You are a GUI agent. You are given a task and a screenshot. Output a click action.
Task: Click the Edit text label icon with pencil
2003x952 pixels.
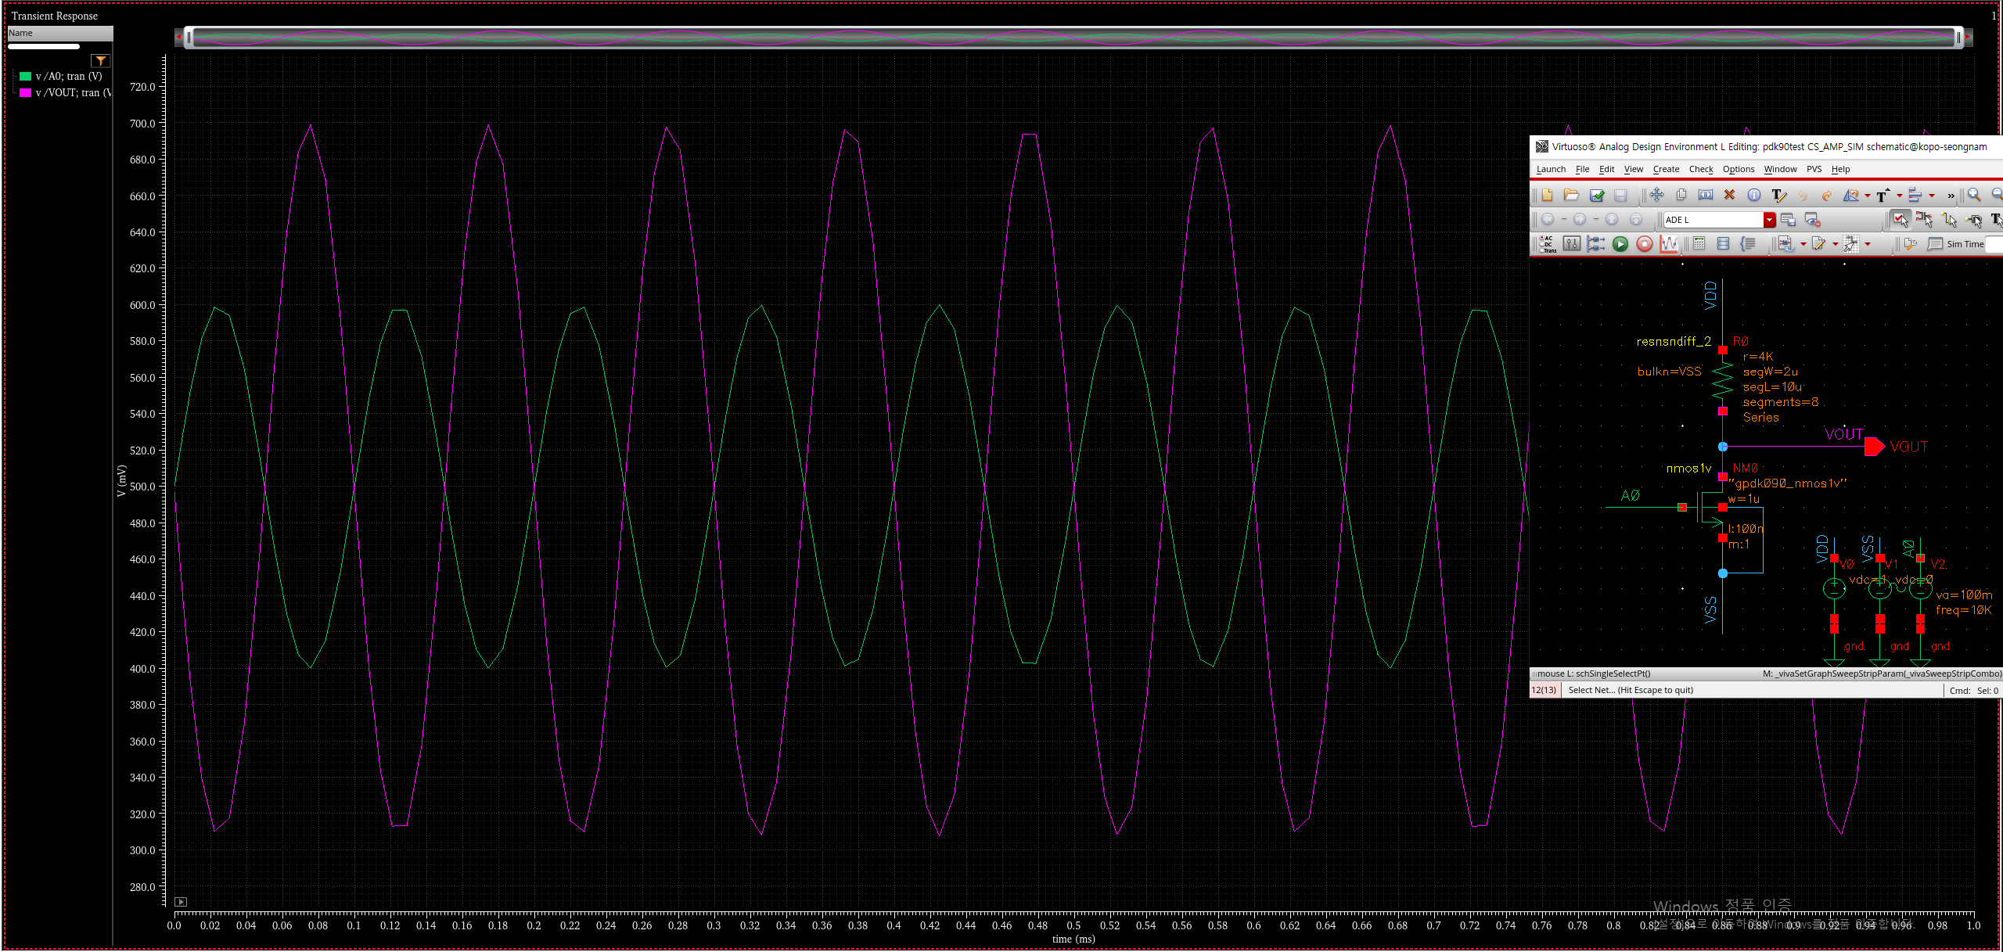1779,196
